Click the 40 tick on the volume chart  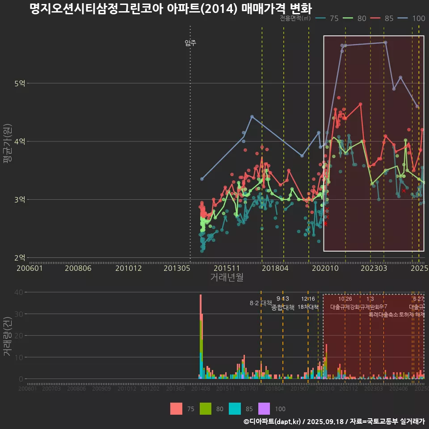(18, 292)
